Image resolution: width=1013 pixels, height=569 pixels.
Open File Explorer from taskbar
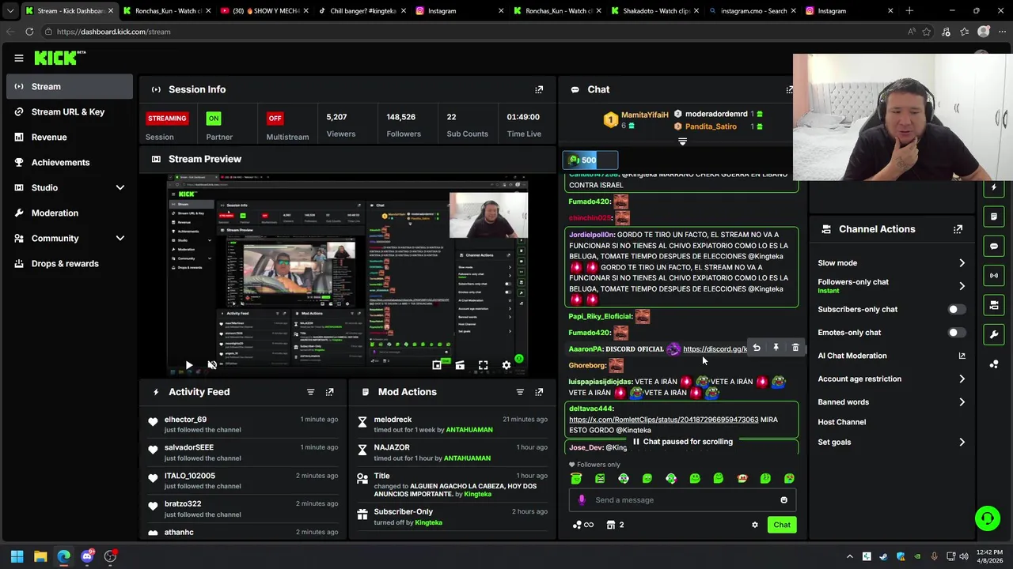[40, 556]
